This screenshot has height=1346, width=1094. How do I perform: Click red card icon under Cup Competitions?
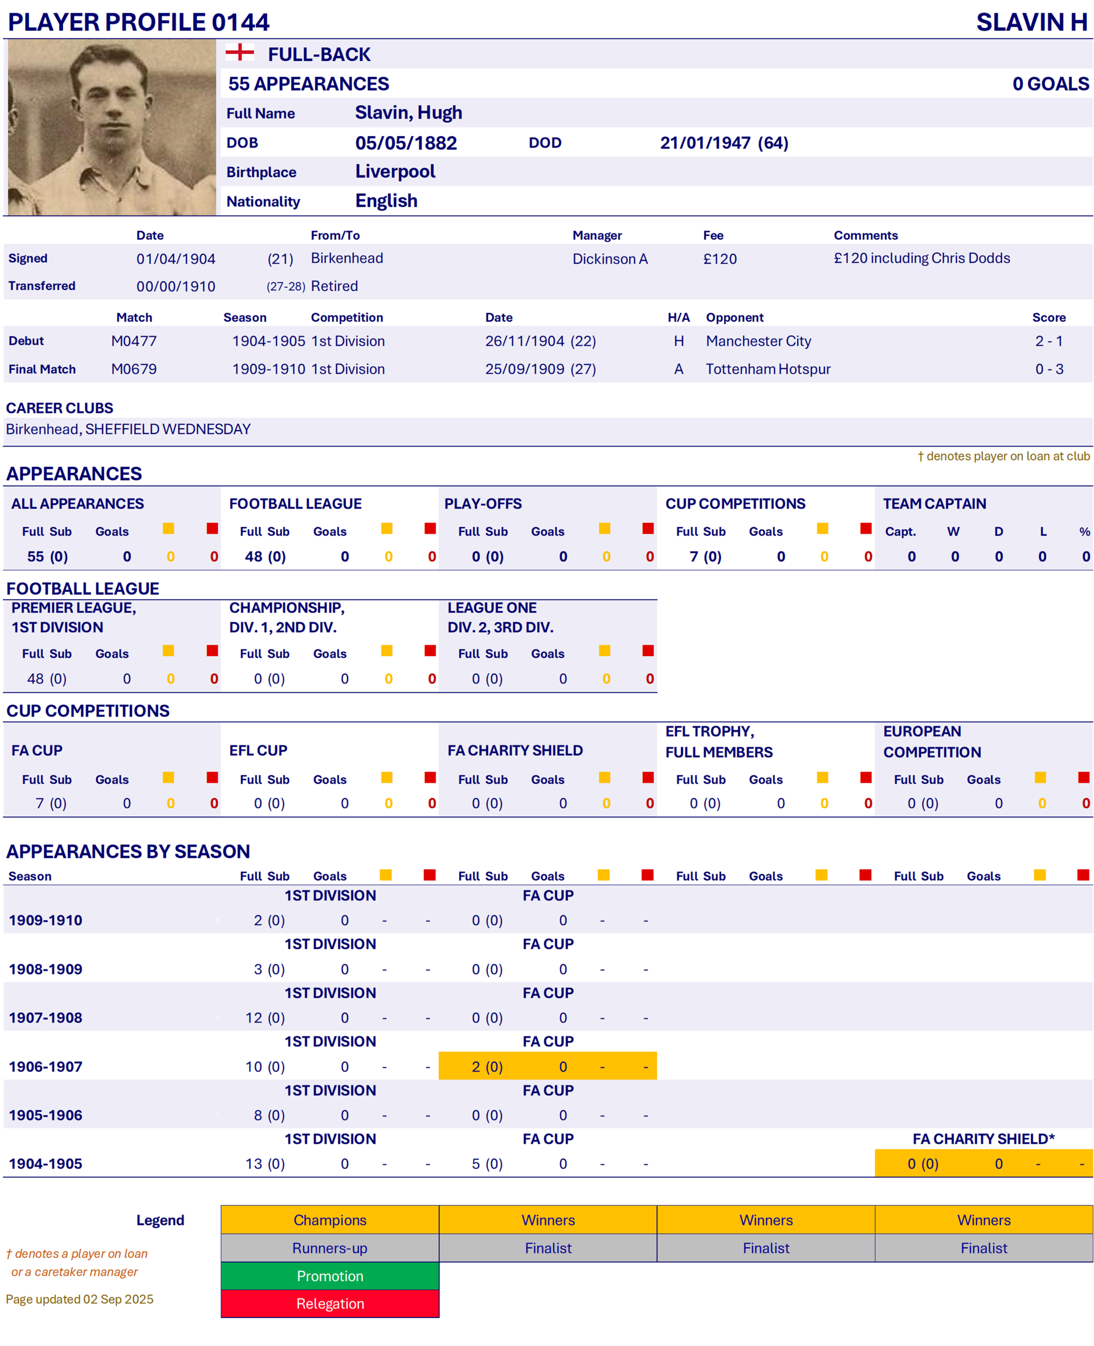point(866,529)
